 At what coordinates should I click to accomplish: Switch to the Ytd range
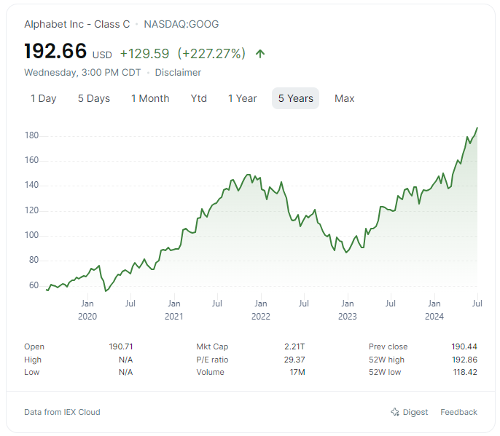199,98
